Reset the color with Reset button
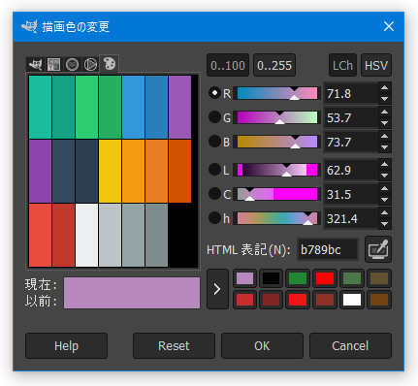Screen dimensions: 418x386 click(x=174, y=345)
